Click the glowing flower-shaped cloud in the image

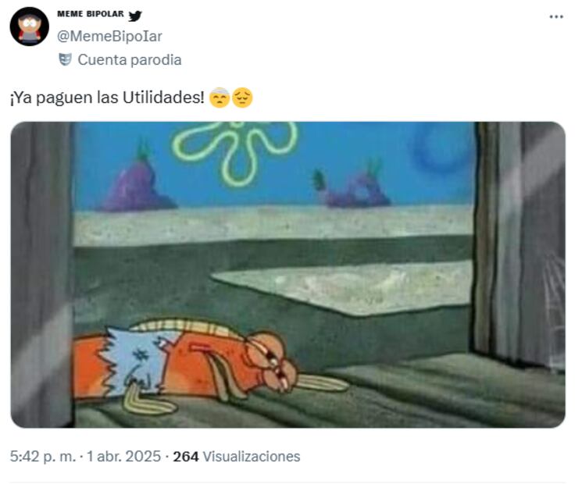234,153
